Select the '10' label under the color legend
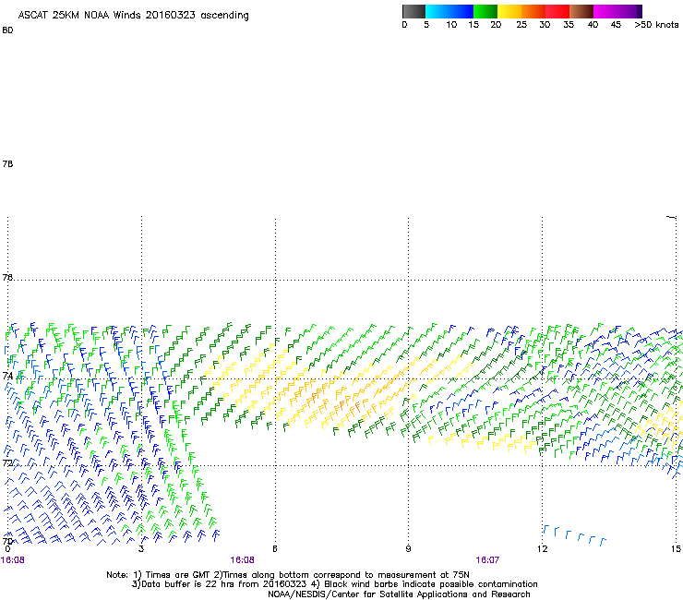683x600 pixels. click(x=451, y=25)
